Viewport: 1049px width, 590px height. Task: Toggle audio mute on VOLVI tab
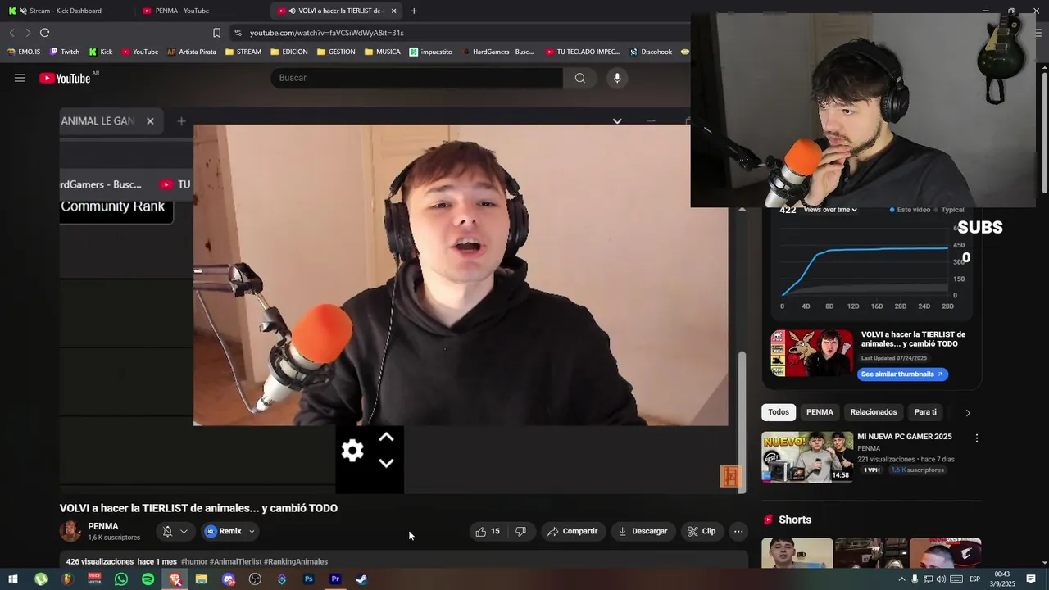(292, 11)
